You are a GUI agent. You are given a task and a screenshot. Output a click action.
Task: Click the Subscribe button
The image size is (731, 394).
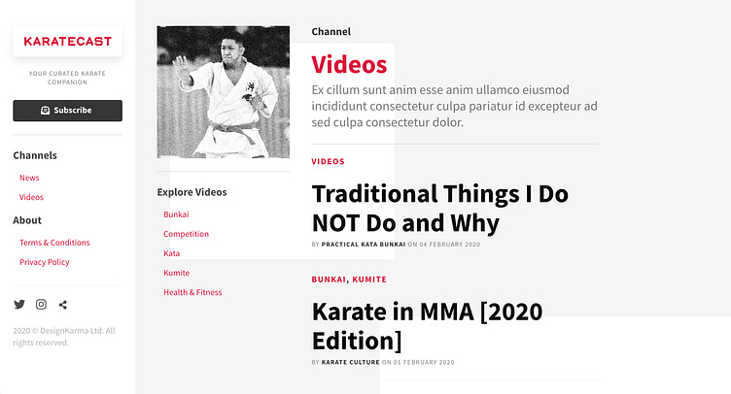(68, 111)
